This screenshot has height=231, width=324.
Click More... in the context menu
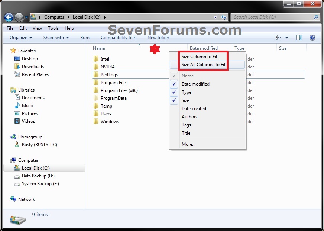click(x=188, y=144)
